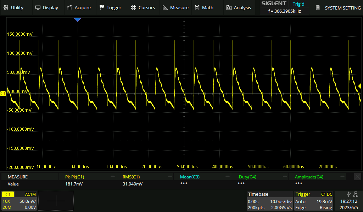Open the Math function icon menu
The image size is (363, 212).
(197, 7)
